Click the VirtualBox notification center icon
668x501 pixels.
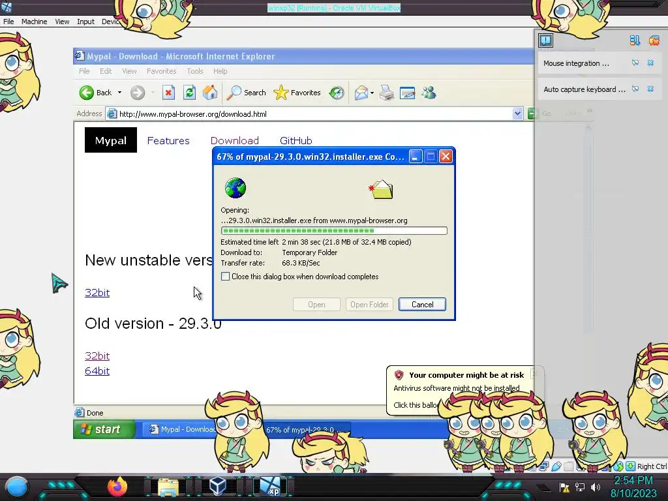coord(546,40)
